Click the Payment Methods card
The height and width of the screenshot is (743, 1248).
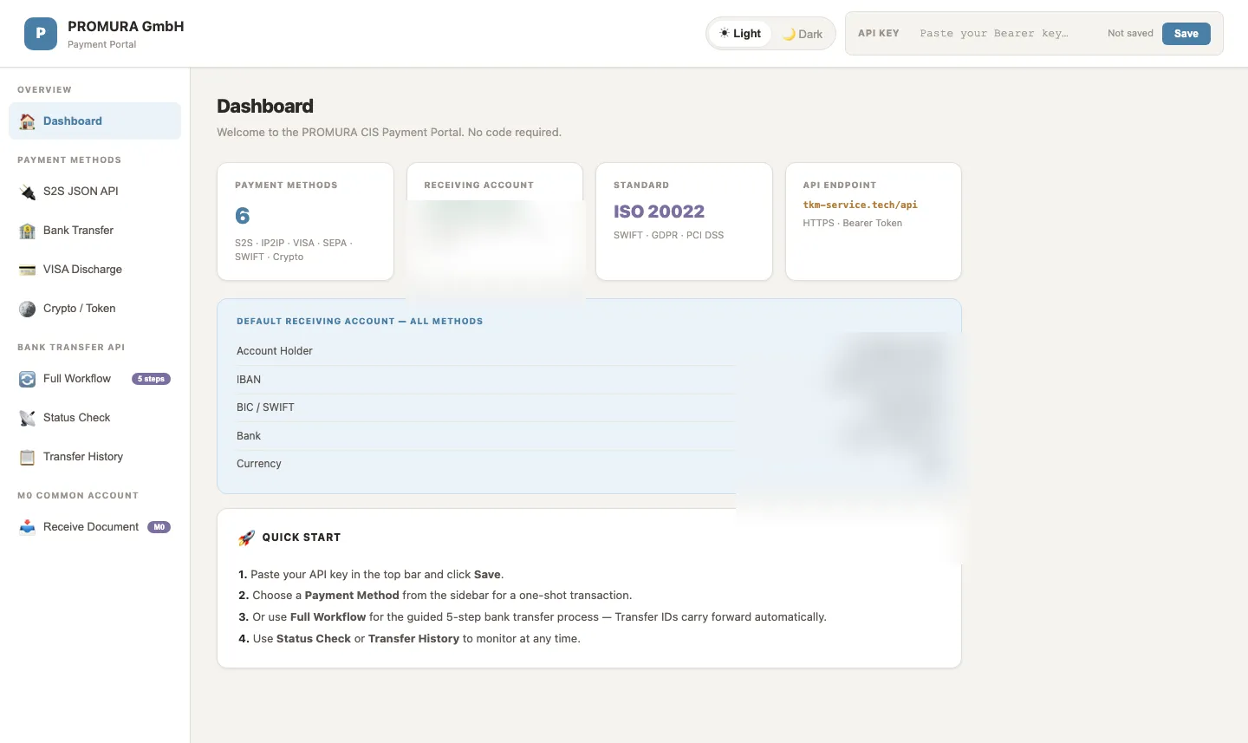[x=305, y=222]
